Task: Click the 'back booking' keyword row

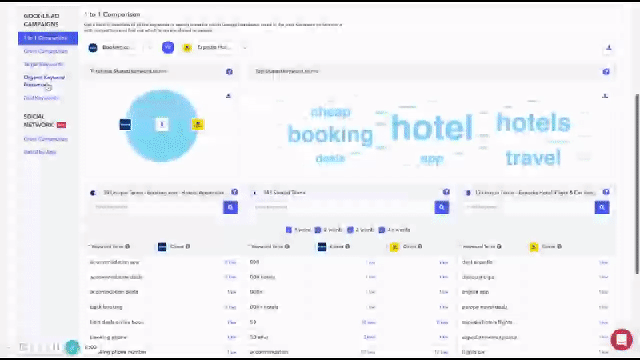Action: 162,307
